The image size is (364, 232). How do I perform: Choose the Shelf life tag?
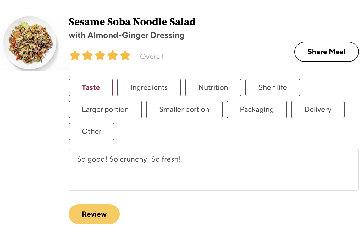(272, 87)
